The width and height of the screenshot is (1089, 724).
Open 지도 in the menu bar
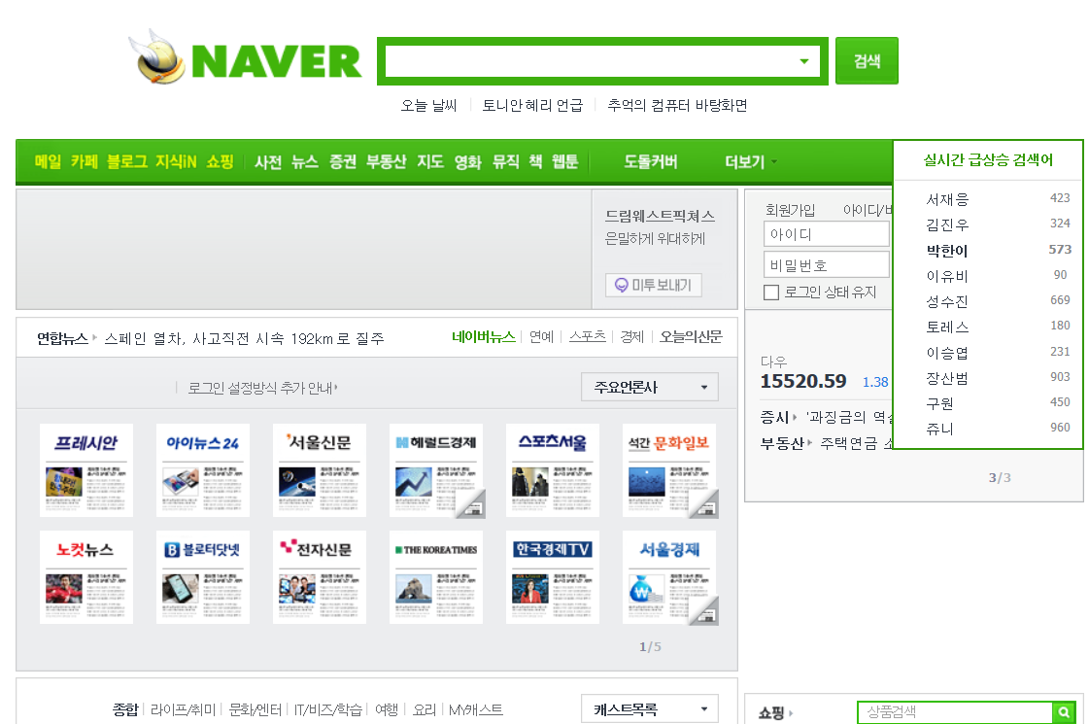[x=430, y=162]
